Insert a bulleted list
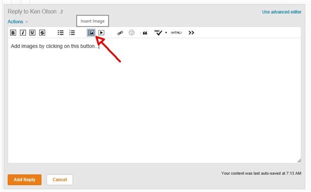 pyautogui.click(x=60, y=33)
